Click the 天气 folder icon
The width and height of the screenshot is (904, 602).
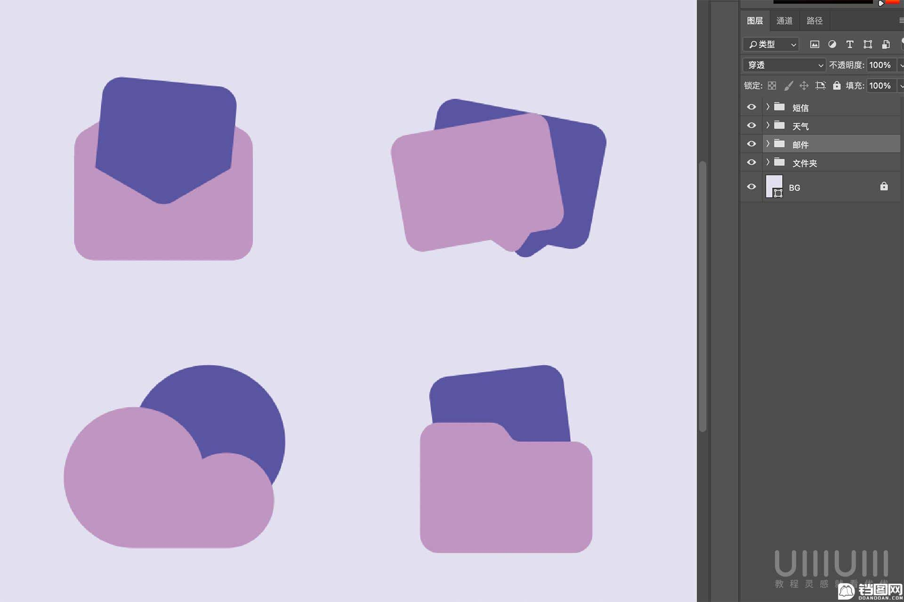pyautogui.click(x=780, y=125)
